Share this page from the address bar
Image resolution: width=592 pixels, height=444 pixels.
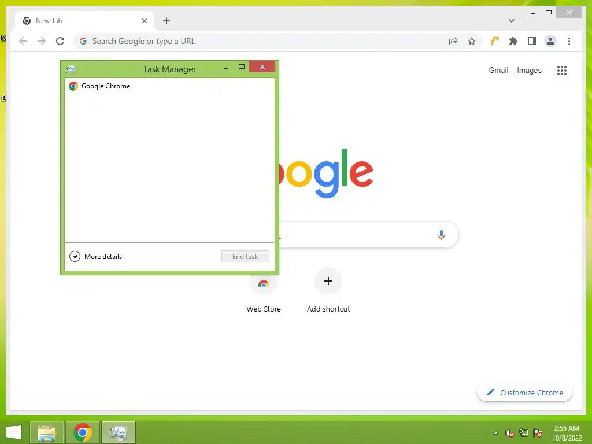coord(453,41)
